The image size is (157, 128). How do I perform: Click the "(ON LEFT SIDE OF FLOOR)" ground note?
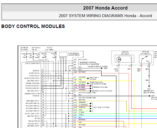(x=98, y=66)
